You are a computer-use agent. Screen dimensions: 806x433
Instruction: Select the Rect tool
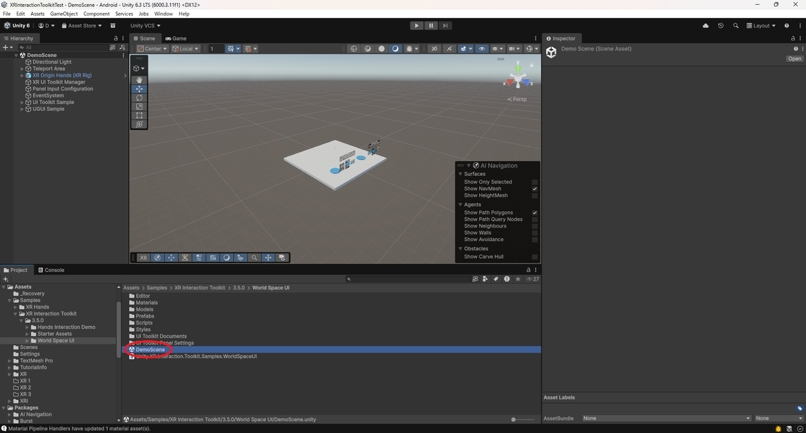139,115
